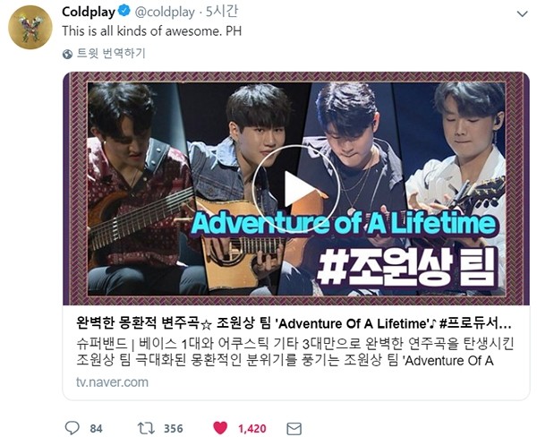Click the blue verified badge

pos(124,12)
